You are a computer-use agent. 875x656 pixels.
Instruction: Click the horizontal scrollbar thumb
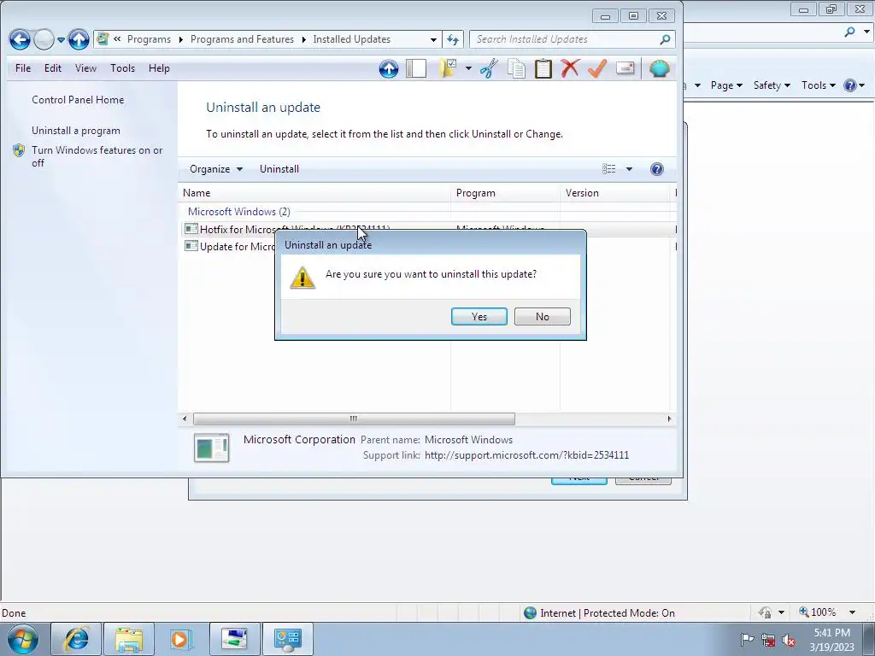pyautogui.click(x=354, y=419)
